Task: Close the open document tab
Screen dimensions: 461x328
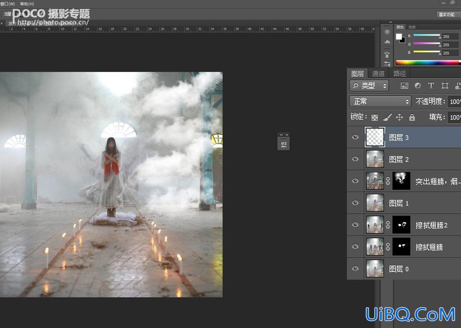Action: pos(2,23)
